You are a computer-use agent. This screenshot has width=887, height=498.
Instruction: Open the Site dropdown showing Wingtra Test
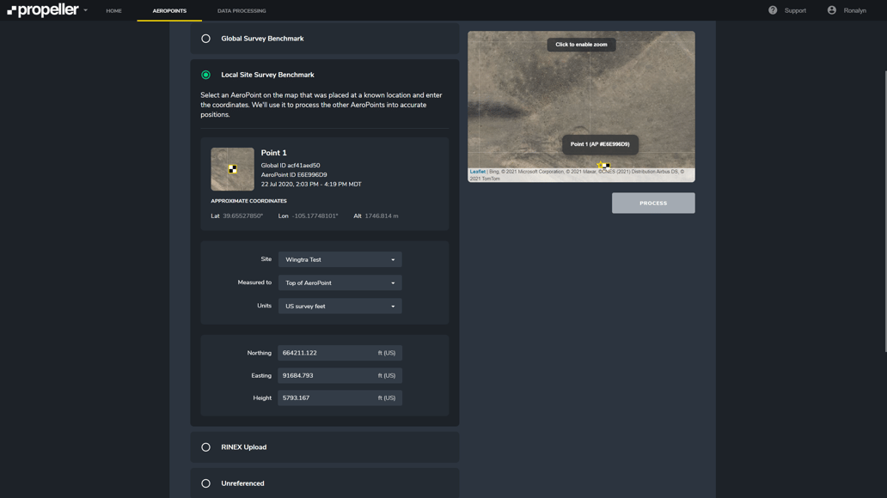340,259
